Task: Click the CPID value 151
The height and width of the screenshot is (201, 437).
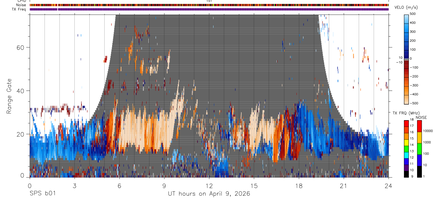Action: tap(209, 1)
